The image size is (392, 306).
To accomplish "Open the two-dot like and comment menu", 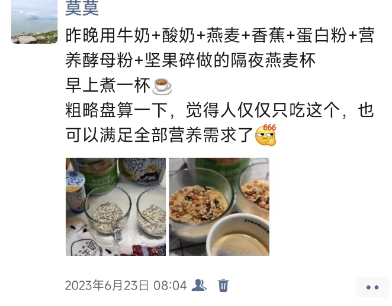I will coord(372,287).
